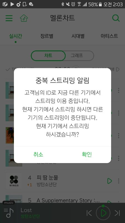
Task: Skip to the previous track
Action: click(89, 213)
